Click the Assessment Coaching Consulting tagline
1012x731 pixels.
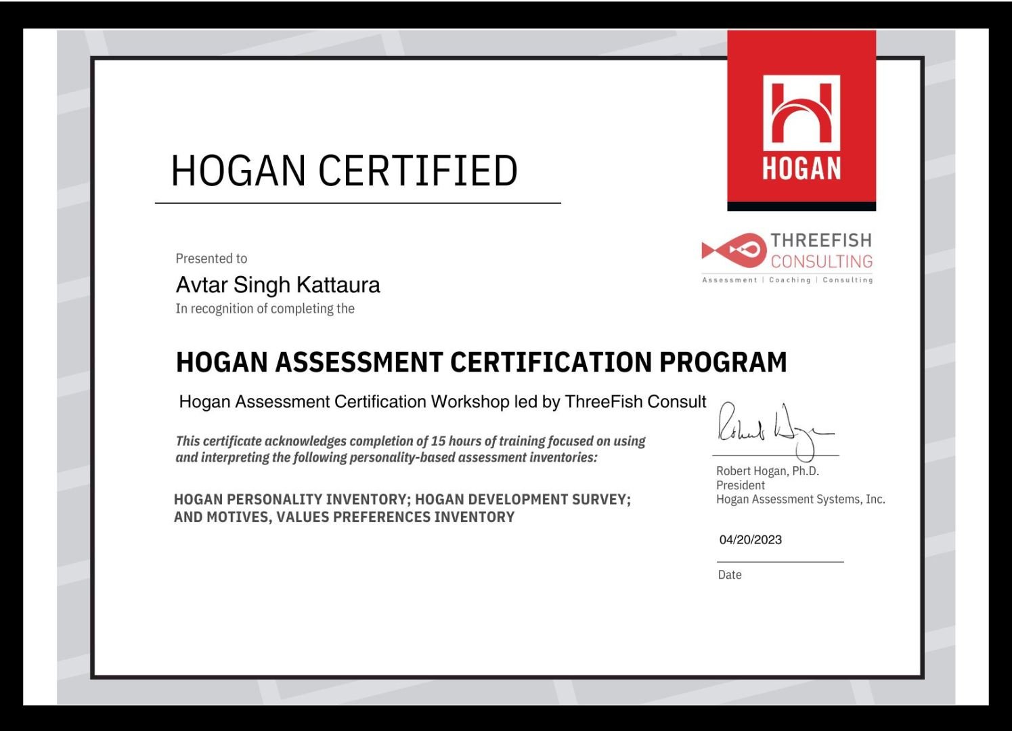(787, 280)
